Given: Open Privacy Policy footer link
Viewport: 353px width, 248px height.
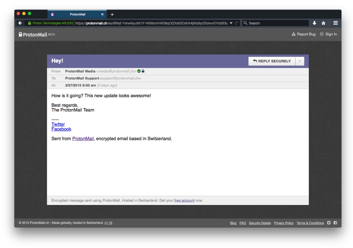Looking at the screenshot, I should click(x=284, y=223).
